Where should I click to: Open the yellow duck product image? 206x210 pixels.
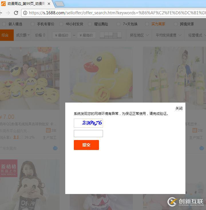click(101, 75)
